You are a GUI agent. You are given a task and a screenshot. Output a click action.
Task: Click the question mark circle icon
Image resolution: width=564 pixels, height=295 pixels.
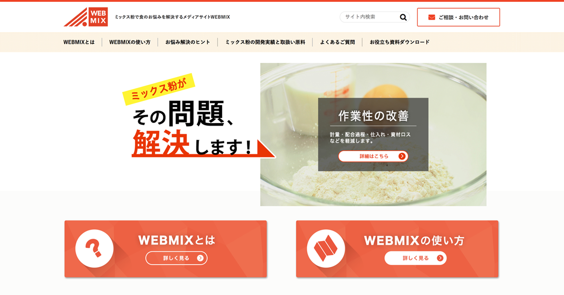pyautogui.click(x=94, y=248)
